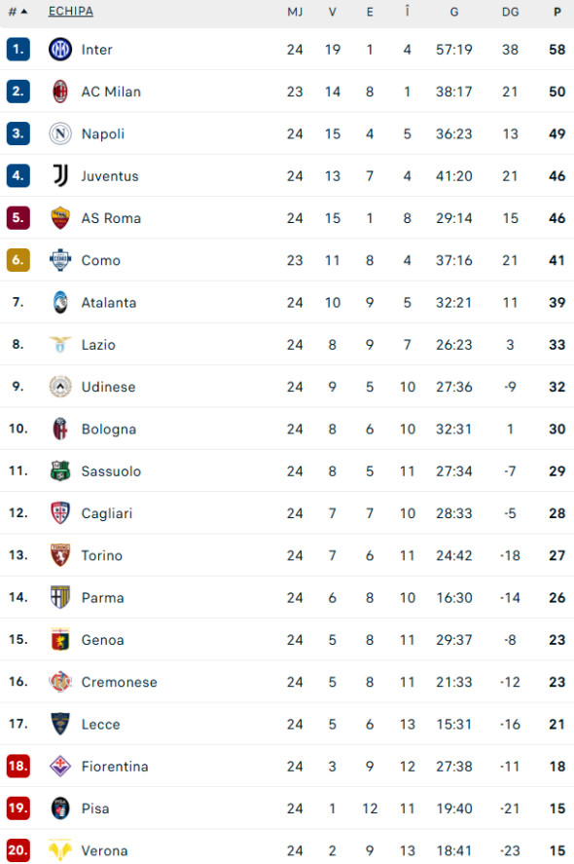Click the ascending sort arrow beside #
The width and height of the screenshot is (574, 864).
pyautogui.click(x=25, y=12)
